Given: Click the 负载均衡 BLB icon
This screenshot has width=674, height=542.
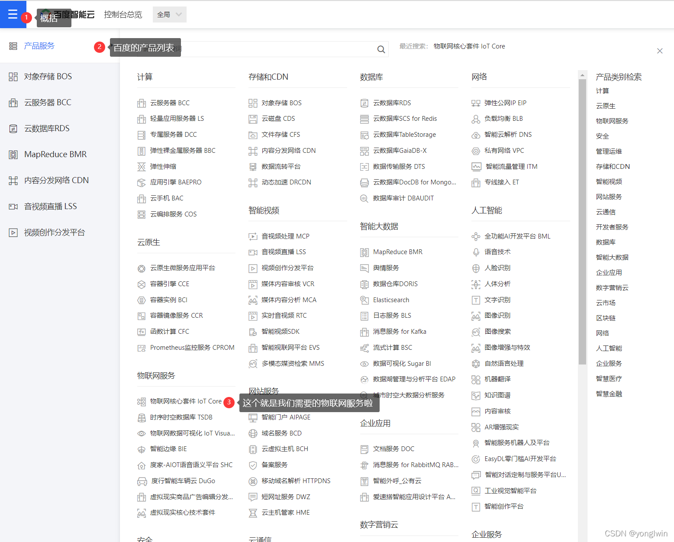Looking at the screenshot, I should 476,119.
